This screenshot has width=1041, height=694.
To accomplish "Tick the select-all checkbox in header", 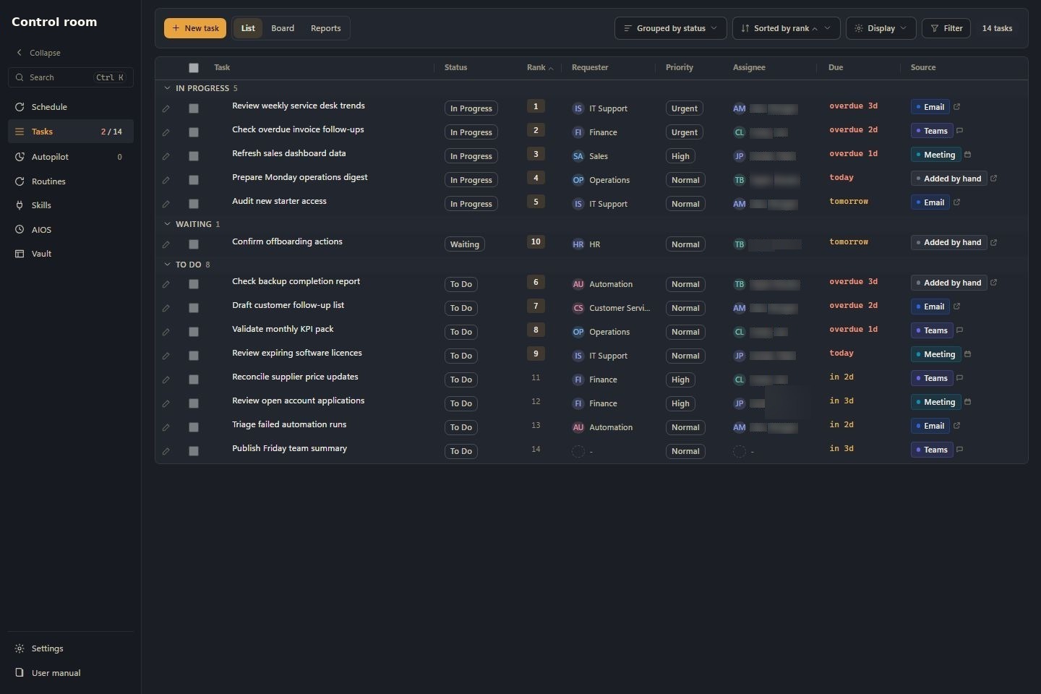I will [194, 68].
